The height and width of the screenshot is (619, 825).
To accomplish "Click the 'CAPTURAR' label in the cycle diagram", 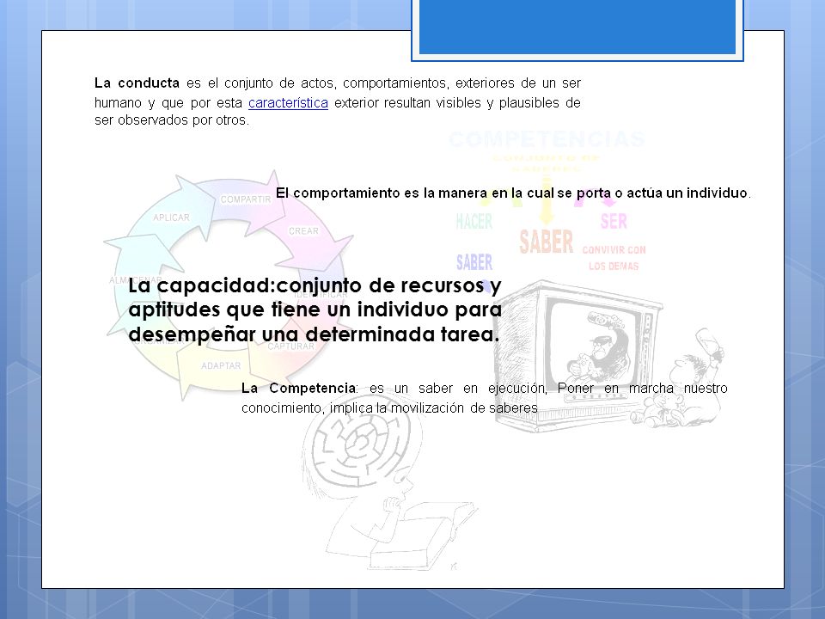I will click(x=291, y=346).
